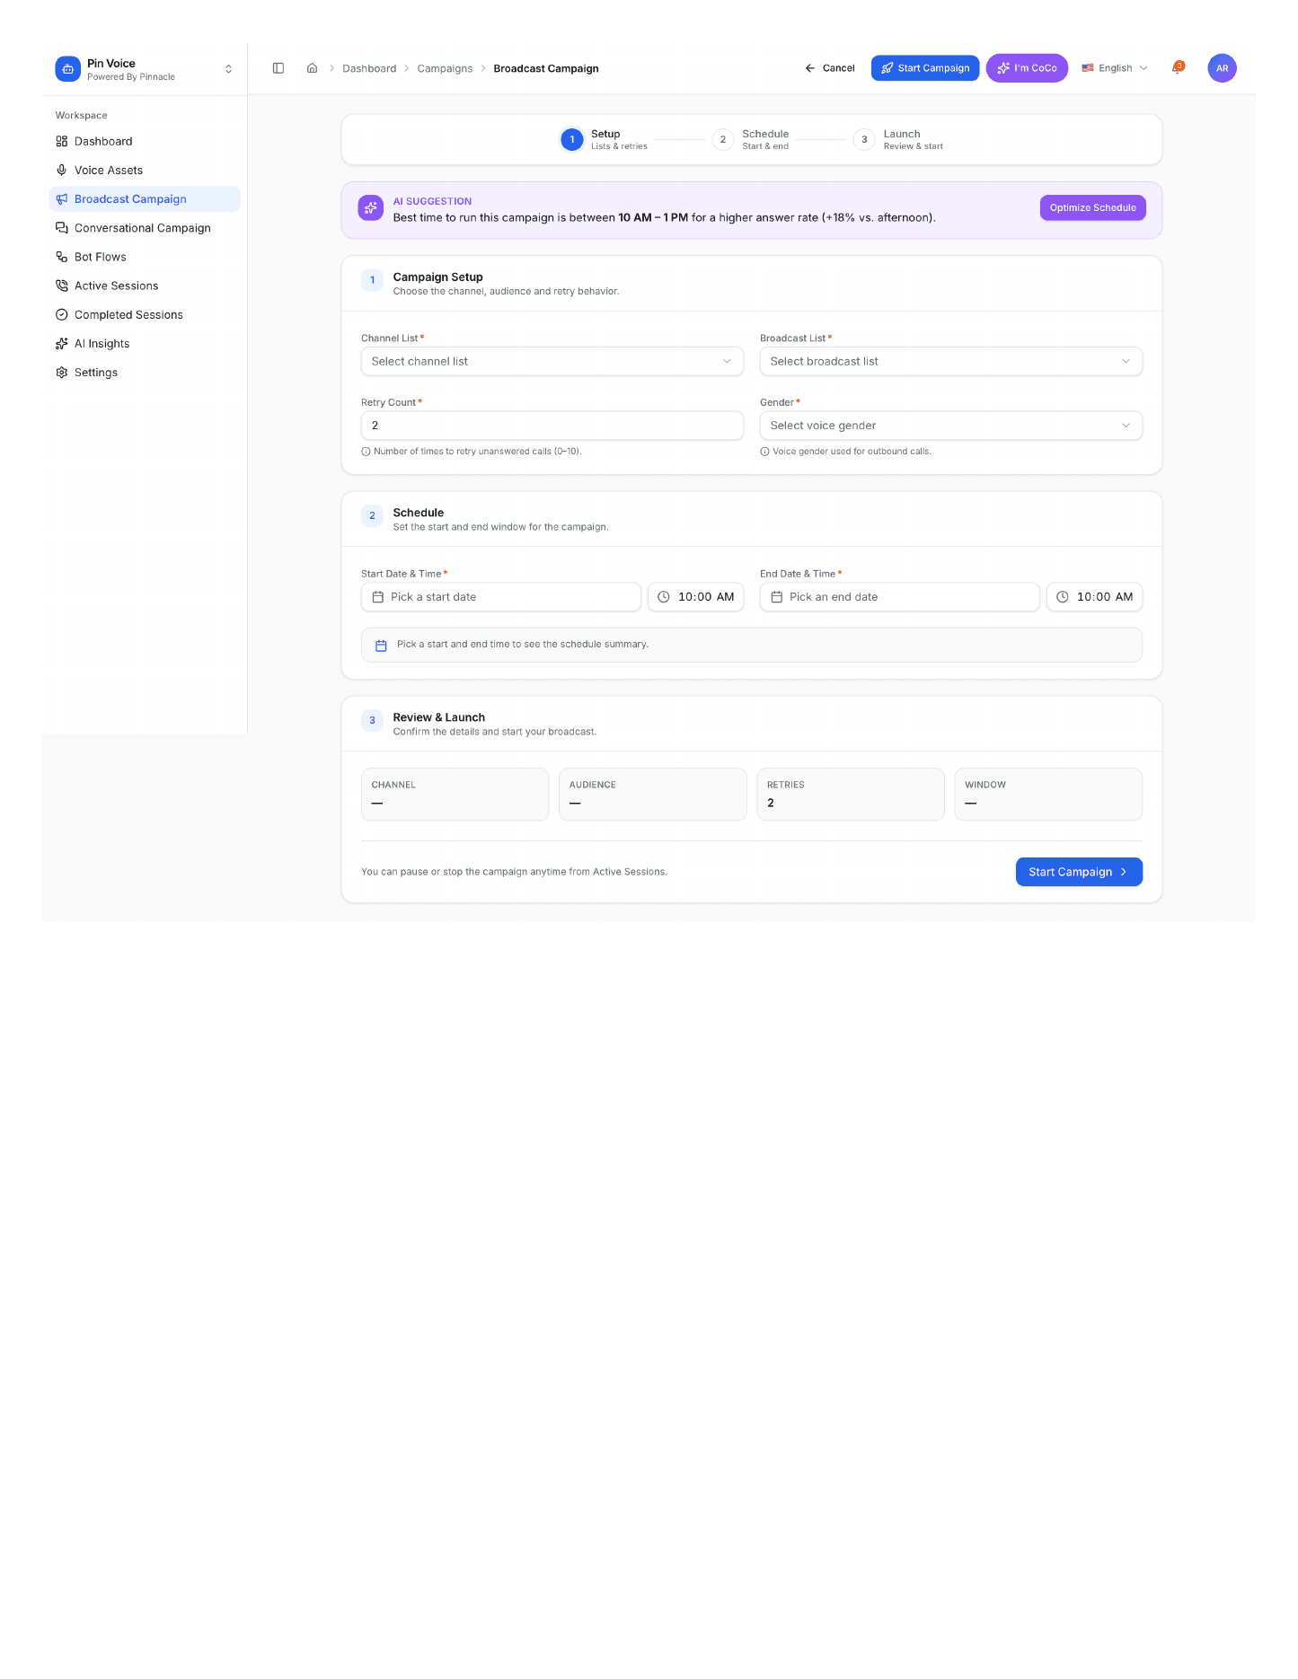Click the info icon beside retry count hint
The width and height of the screenshot is (1298, 1679).
[x=366, y=452]
